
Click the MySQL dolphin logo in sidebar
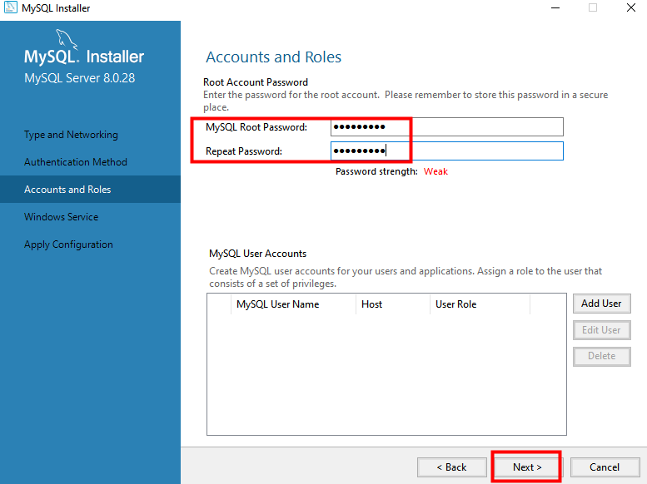click(67, 39)
